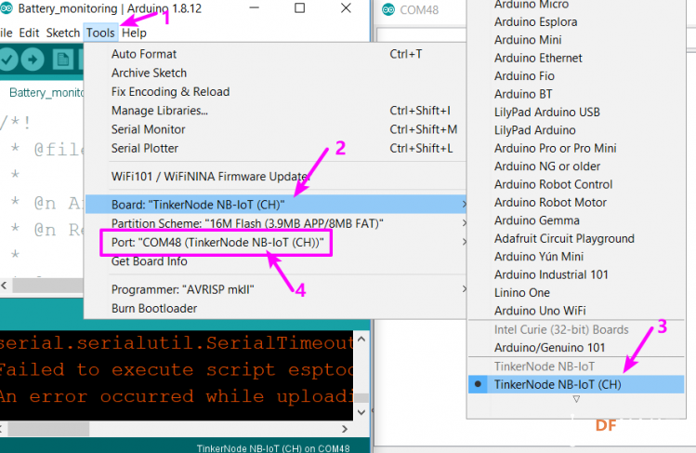Select Arduino NG or older board
This screenshot has height=453, width=696.
coord(576,167)
